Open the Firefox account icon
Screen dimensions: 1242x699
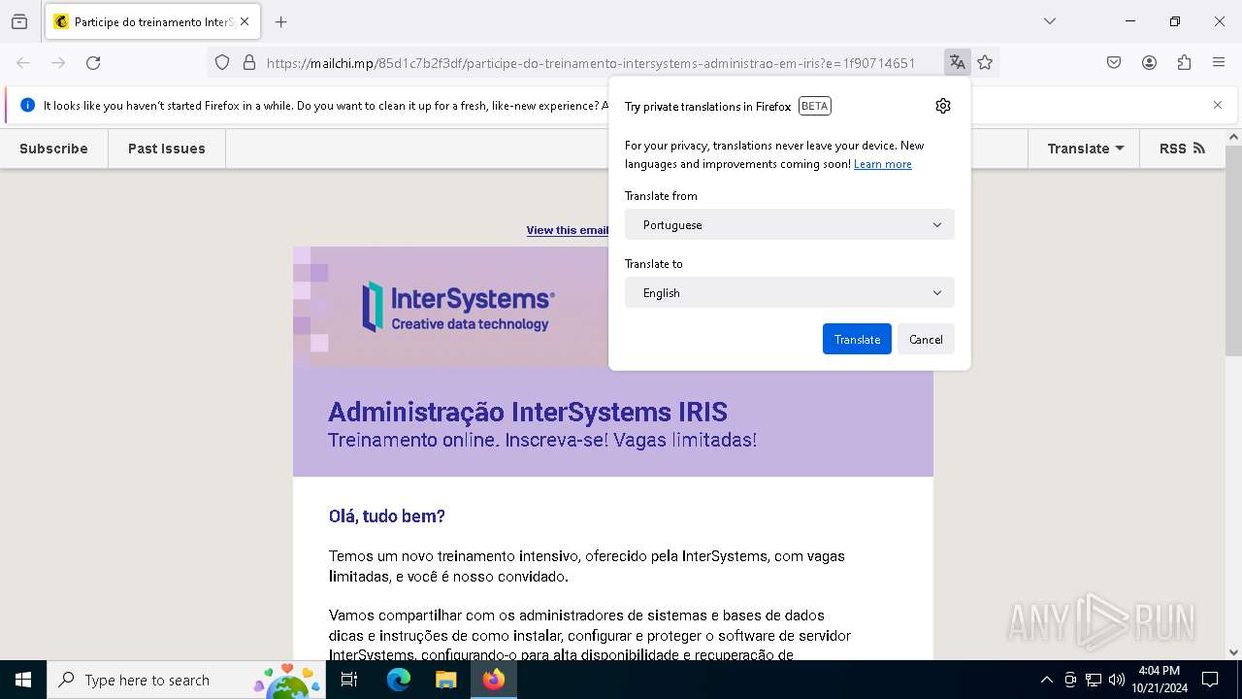(x=1149, y=62)
